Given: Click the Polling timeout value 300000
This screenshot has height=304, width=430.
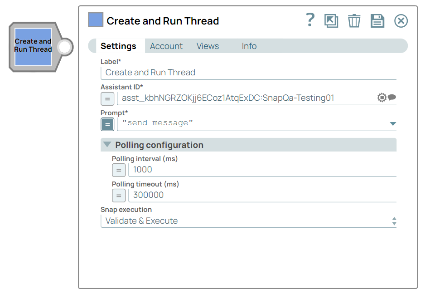Looking at the screenshot, I should 148,195.
